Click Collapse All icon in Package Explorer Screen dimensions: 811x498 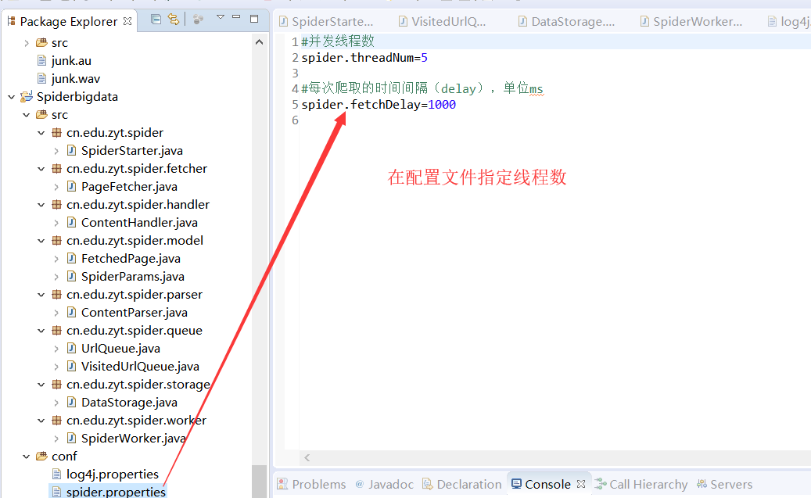tap(156, 20)
